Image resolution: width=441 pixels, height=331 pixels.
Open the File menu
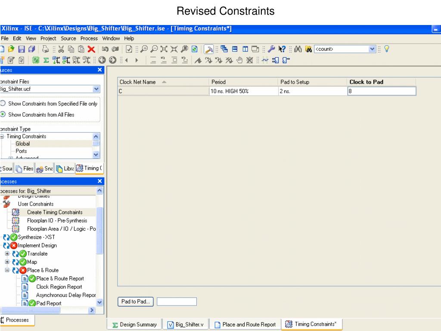pyautogui.click(x=4, y=38)
